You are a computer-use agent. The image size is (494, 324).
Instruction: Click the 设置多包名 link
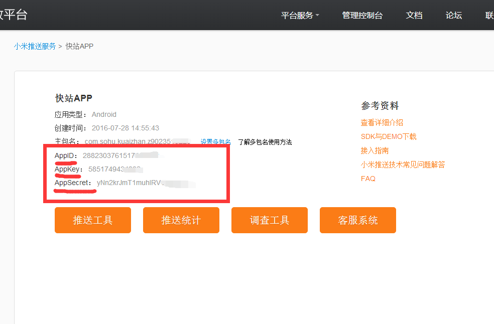pos(216,142)
